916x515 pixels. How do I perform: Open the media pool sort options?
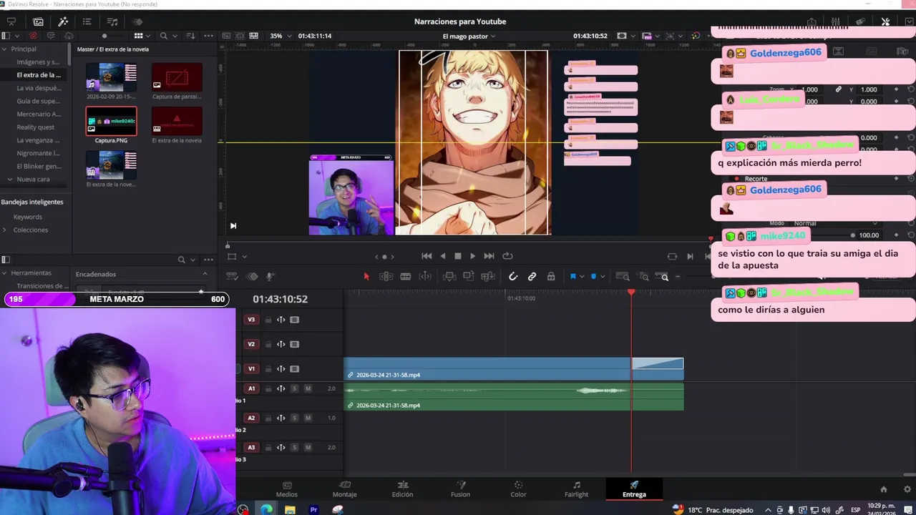190,36
